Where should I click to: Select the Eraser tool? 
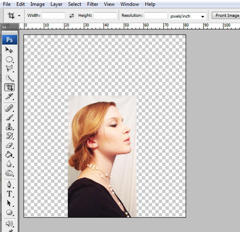click(9, 145)
